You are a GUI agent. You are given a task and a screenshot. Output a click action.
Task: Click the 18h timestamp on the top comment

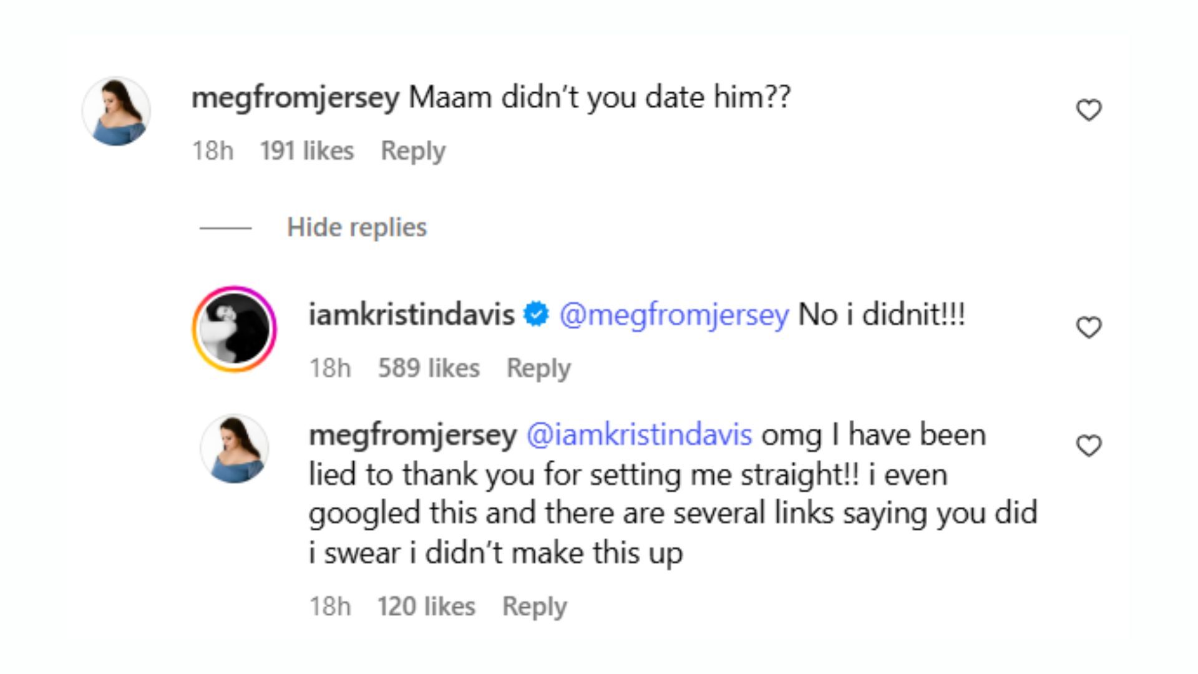tap(213, 151)
